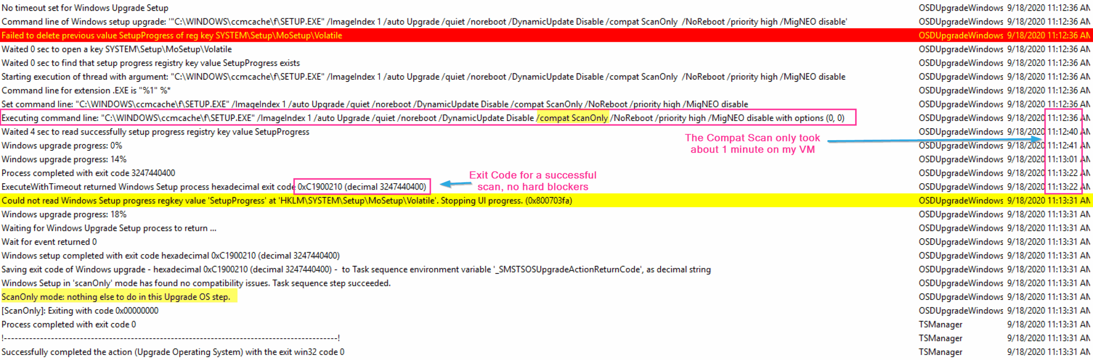
Task: Select the 'Windows upgrade progress: 18%' line
Action: point(64,214)
